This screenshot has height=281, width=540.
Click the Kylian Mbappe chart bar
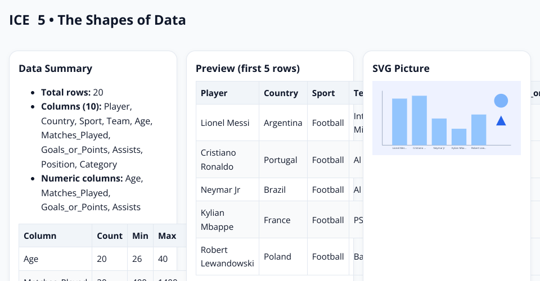(x=459, y=137)
